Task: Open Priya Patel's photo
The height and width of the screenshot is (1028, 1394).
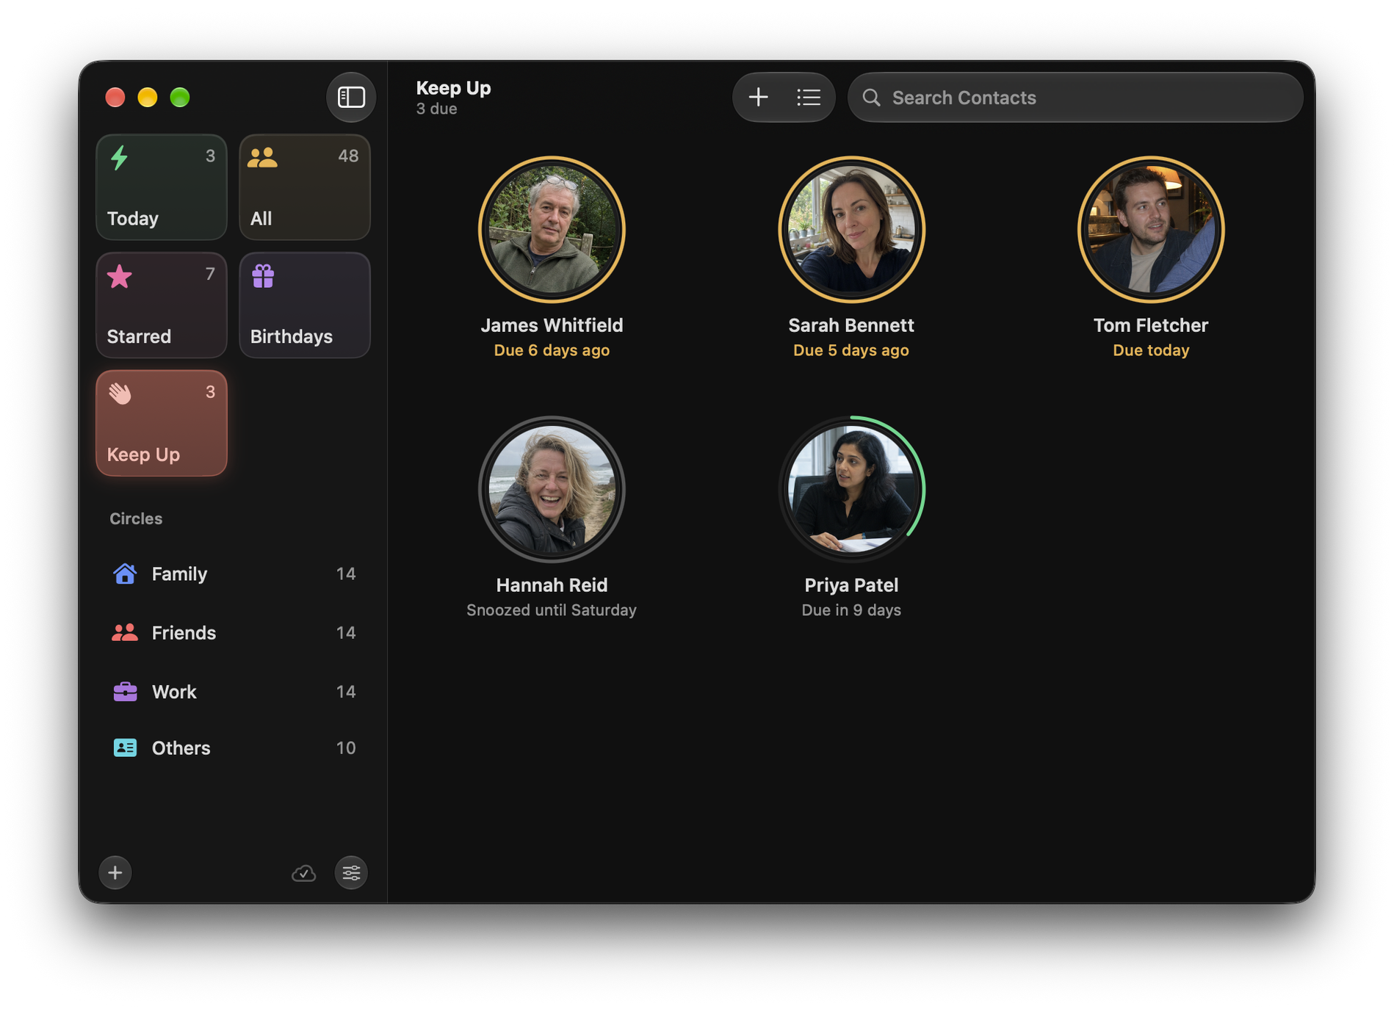Action: pos(851,490)
